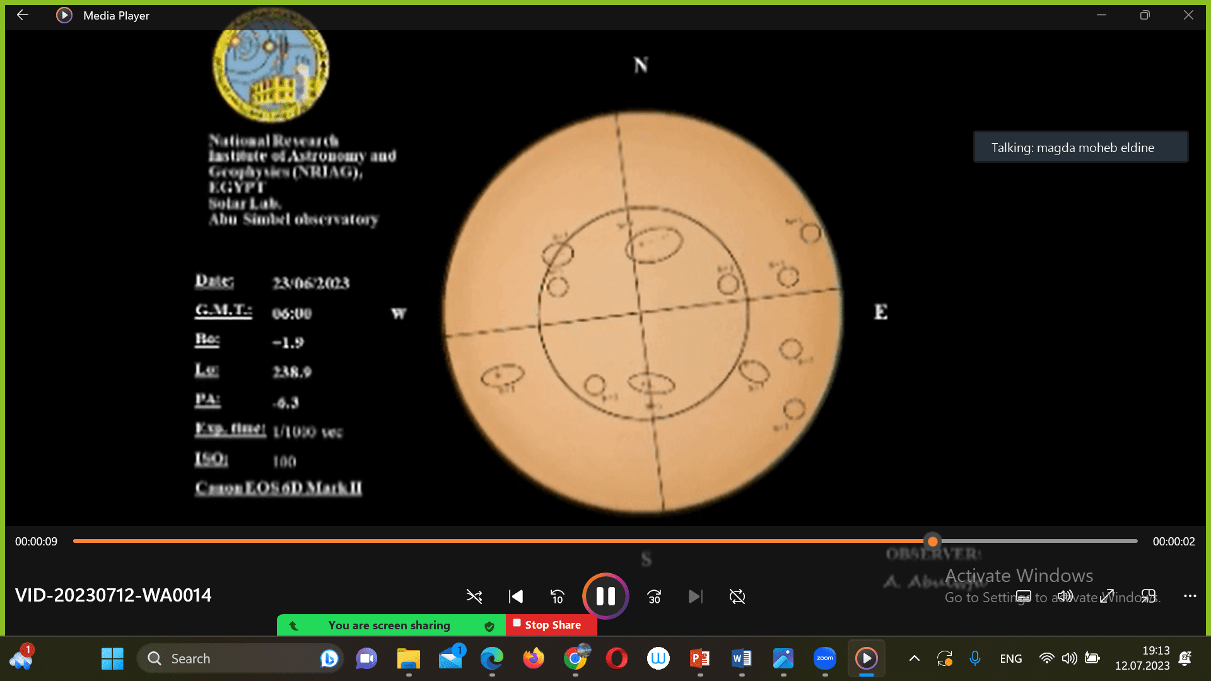The width and height of the screenshot is (1211, 681).
Task: Click the taskbar Search box
Action: [240, 659]
